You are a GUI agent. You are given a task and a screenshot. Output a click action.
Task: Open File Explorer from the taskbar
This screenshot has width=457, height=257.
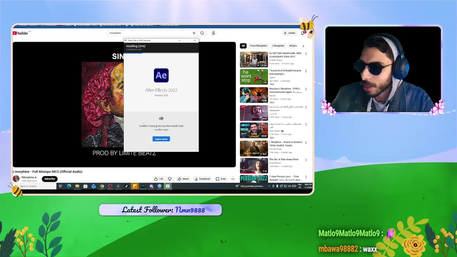pyautogui.click(x=77, y=186)
